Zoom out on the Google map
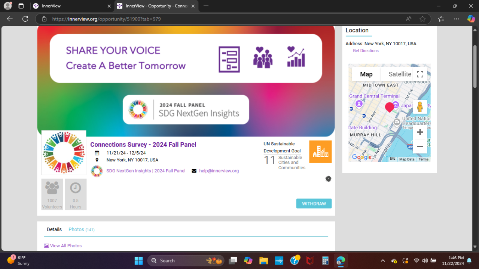The image size is (479, 269). [x=420, y=146]
